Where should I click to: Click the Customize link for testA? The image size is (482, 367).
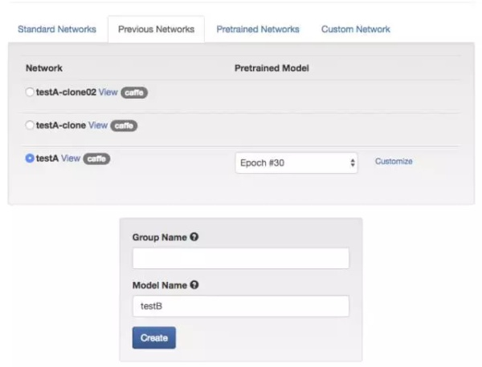pyautogui.click(x=394, y=161)
